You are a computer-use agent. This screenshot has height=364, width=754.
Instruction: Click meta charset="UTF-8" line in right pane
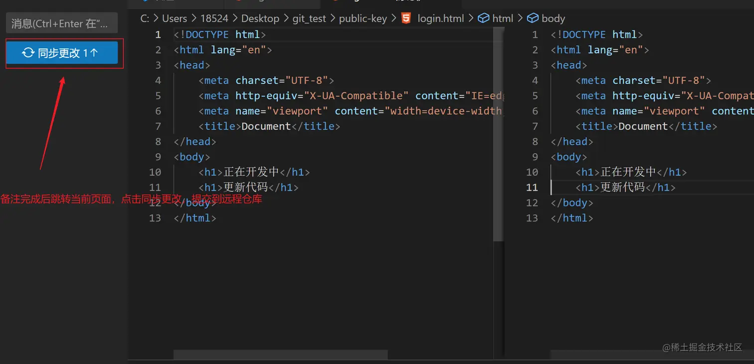643,80
